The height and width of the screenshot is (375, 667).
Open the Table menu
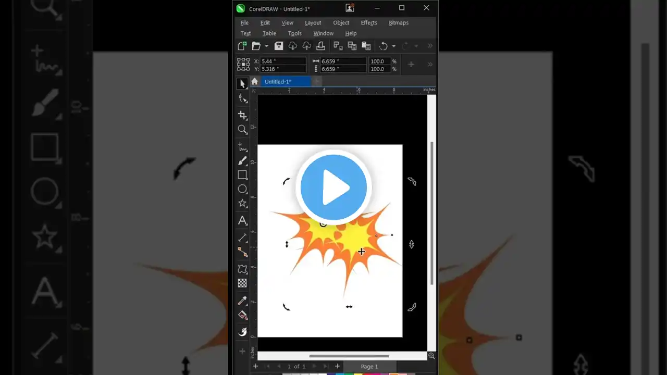269,33
